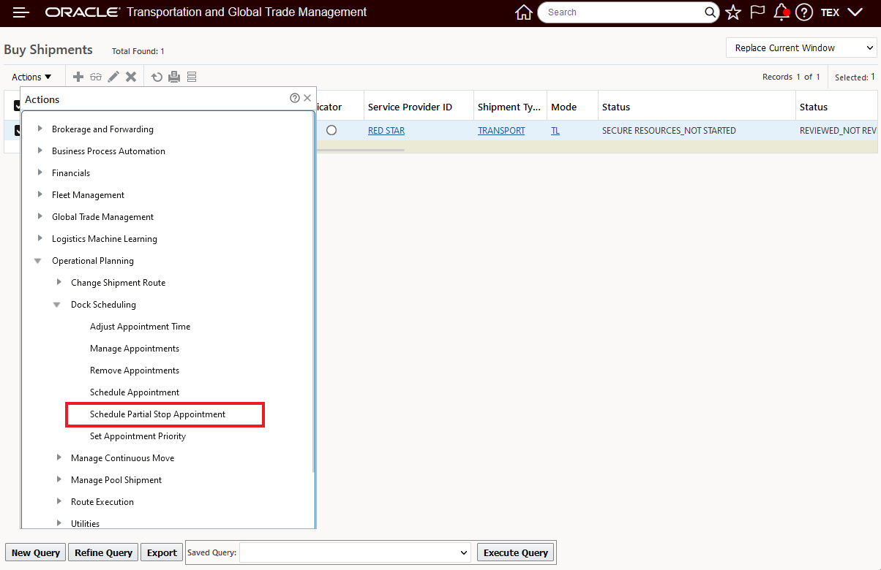The width and height of the screenshot is (881, 570).
Task: Sort by Service Provider ID column header
Action: click(x=410, y=107)
